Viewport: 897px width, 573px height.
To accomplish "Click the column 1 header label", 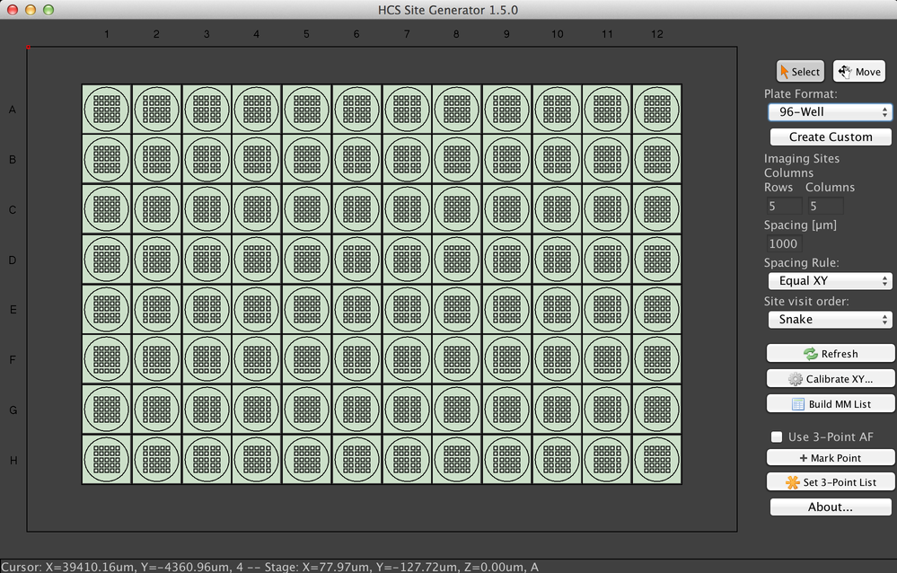I will (107, 34).
